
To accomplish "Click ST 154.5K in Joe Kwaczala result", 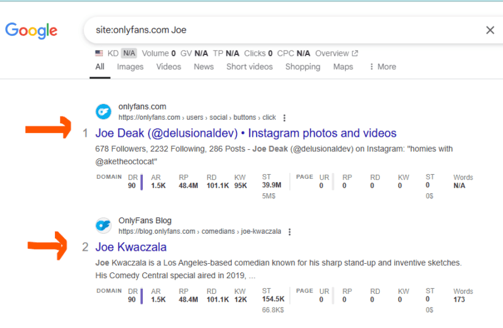I will coord(273,299).
